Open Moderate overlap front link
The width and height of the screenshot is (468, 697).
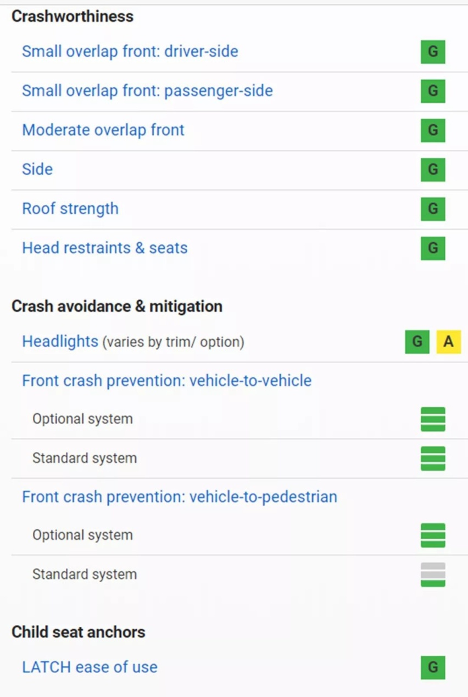click(103, 130)
